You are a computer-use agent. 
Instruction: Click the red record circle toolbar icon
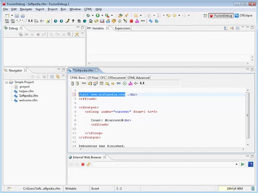[131, 21]
